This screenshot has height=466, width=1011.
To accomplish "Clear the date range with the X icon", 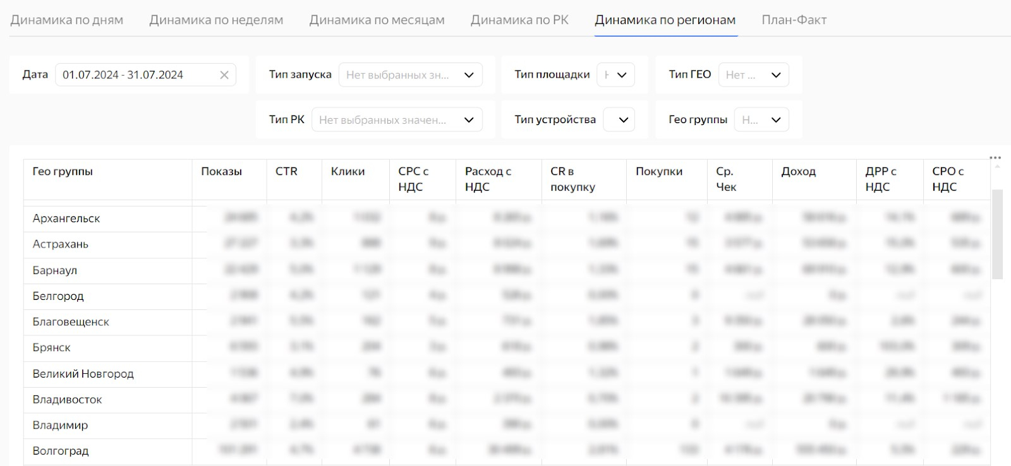I will click(224, 75).
